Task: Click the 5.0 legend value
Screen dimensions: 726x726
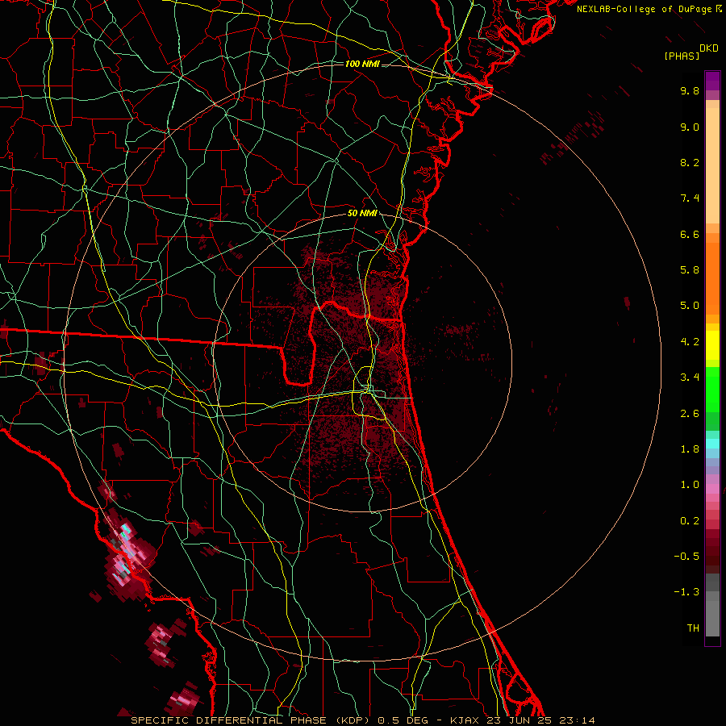Action: coord(690,306)
